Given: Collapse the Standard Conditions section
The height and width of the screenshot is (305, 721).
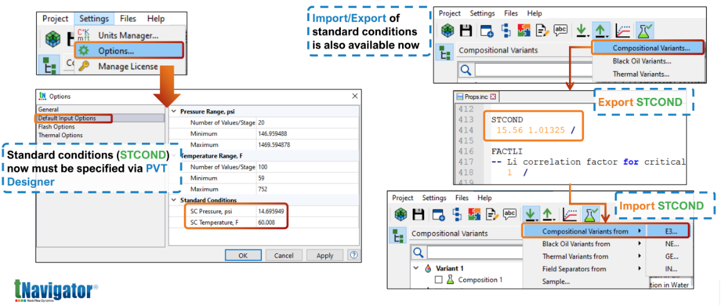Looking at the screenshot, I should [x=173, y=200].
